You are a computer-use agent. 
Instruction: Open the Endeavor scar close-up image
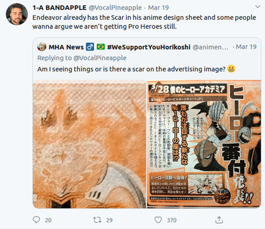90,144
